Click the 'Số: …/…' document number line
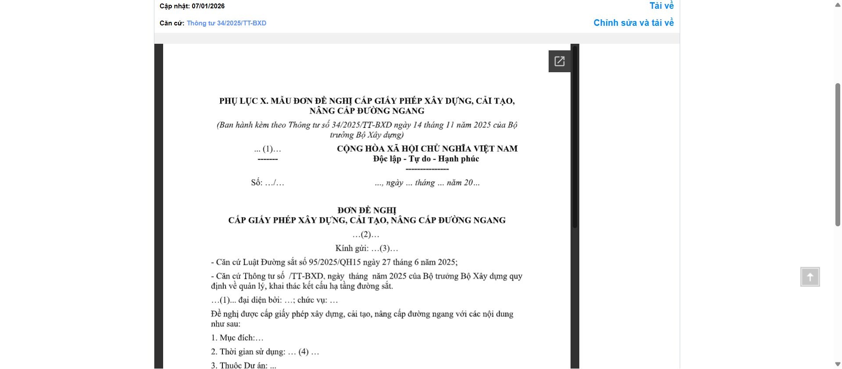This screenshot has width=842, height=369. pyautogui.click(x=268, y=183)
